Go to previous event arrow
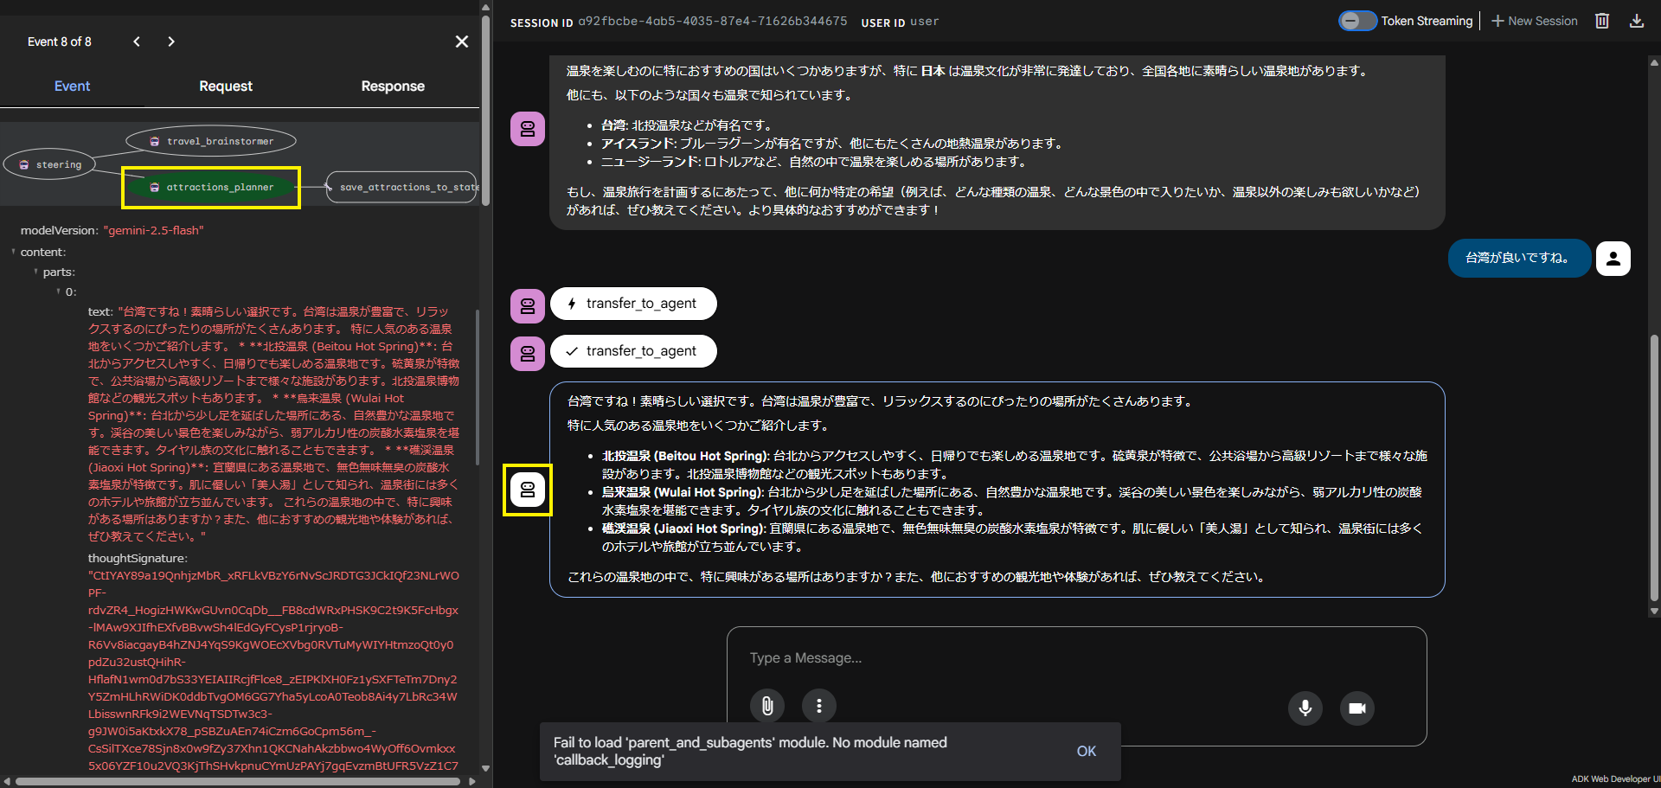Viewport: 1661px width, 788px height. point(137,42)
